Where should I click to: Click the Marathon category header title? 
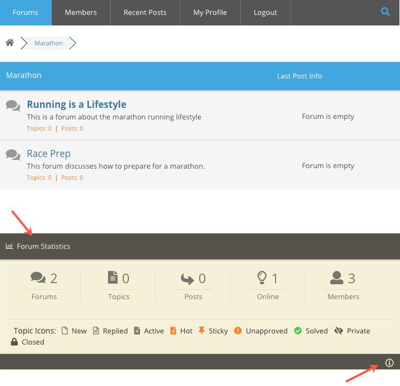pyautogui.click(x=24, y=75)
